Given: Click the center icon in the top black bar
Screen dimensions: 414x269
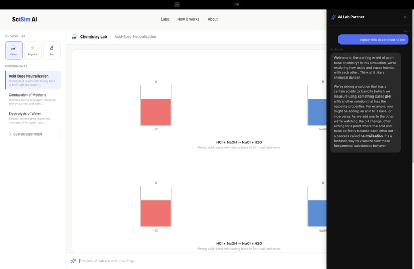Looking at the screenshot, I should pos(177,4).
